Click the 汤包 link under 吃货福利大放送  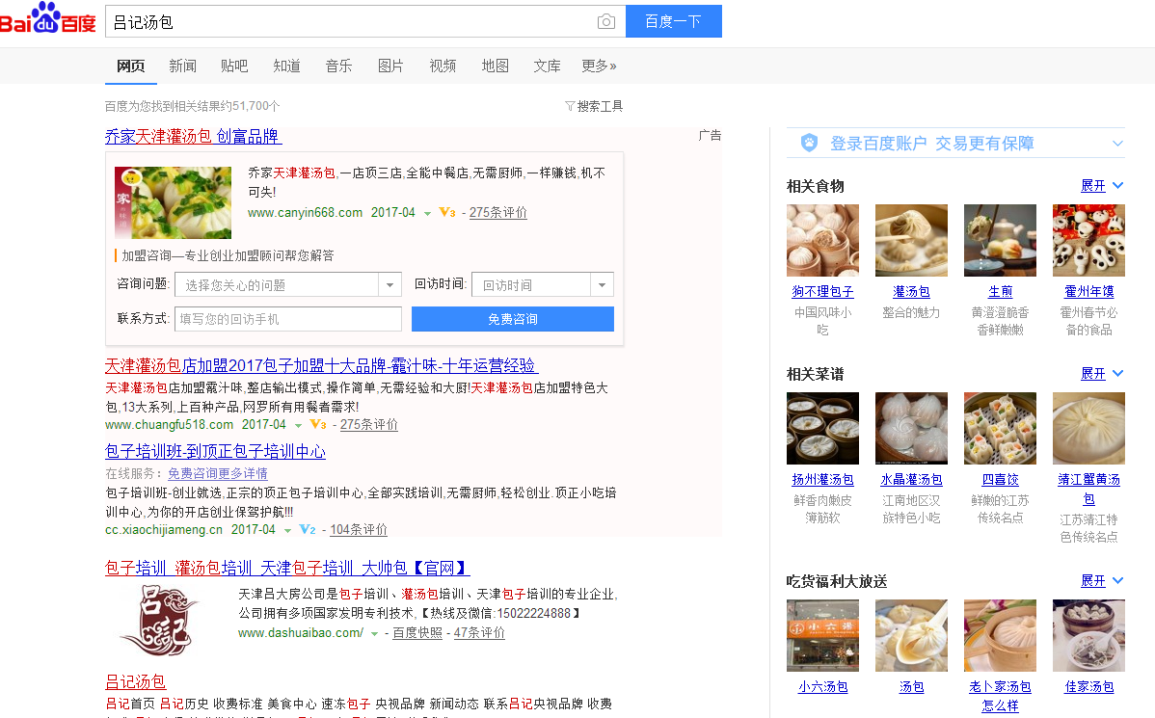pos(911,686)
